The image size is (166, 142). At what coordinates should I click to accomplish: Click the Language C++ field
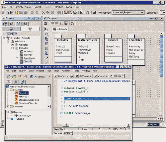[163, 13]
